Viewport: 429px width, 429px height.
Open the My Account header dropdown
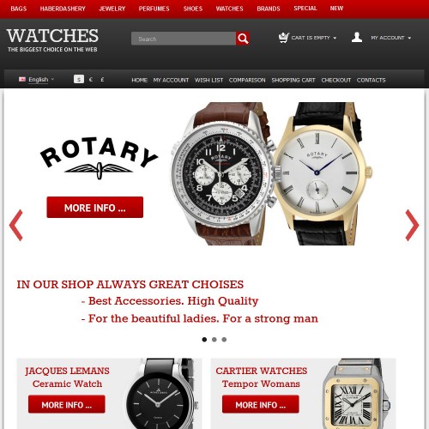pyautogui.click(x=390, y=38)
